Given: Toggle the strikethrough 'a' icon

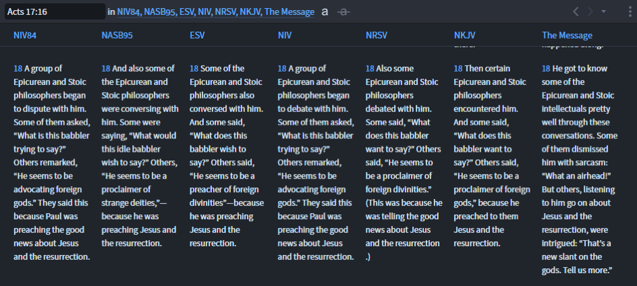Looking at the screenshot, I should point(343,11).
